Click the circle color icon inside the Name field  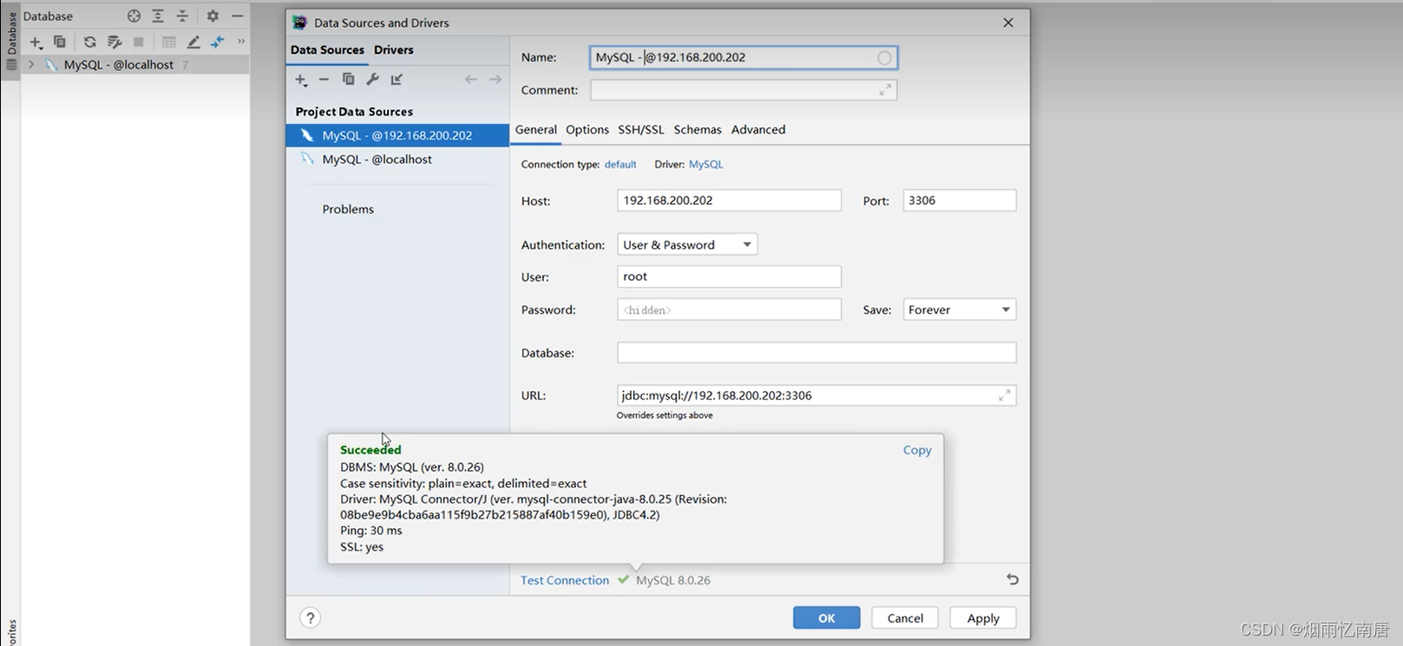(x=884, y=58)
